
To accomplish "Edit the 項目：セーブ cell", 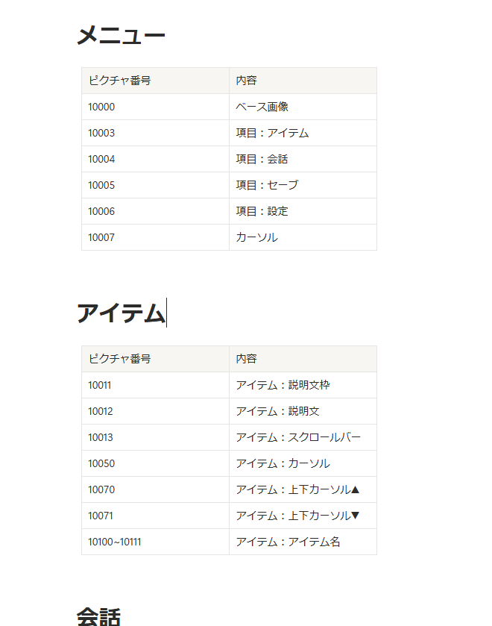I will [x=303, y=185].
